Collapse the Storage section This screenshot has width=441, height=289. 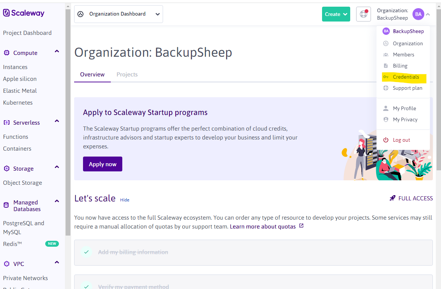click(57, 167)
